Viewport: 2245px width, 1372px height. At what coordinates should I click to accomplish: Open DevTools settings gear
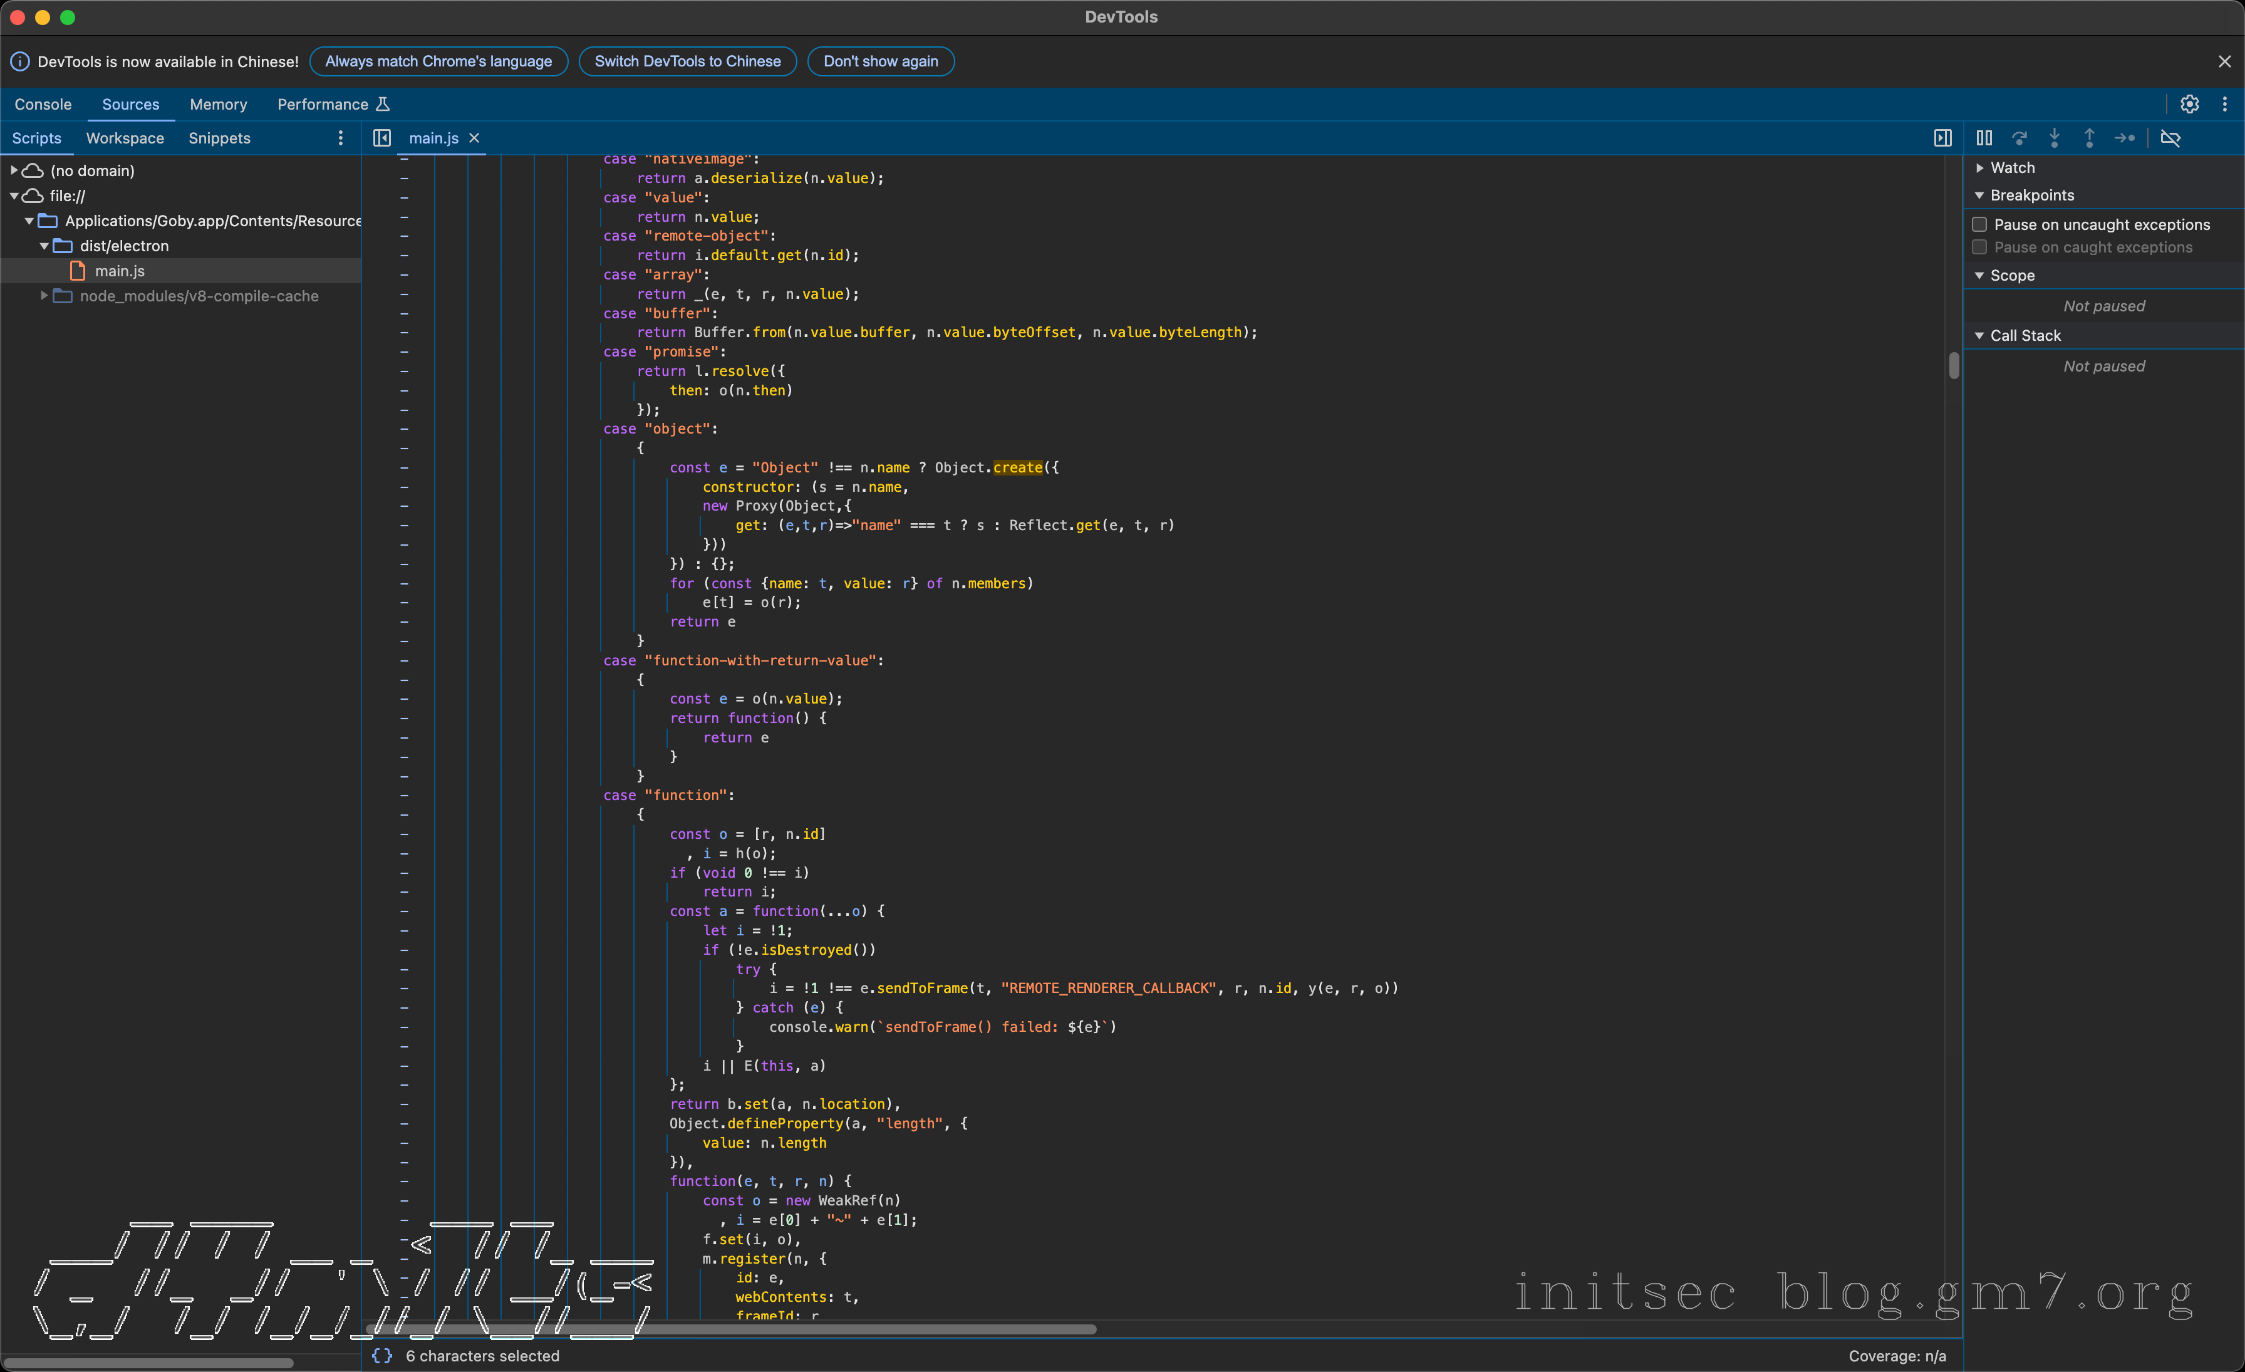(x=2189, y=104)
